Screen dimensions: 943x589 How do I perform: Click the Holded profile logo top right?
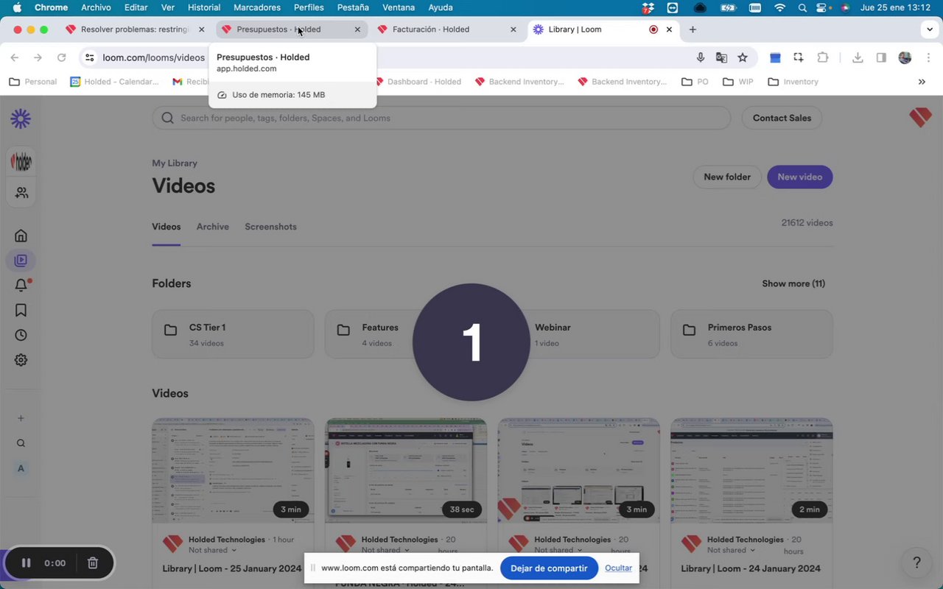coord(920,118)
